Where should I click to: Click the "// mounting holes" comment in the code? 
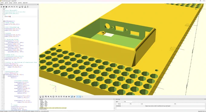(x=11, y=39)
